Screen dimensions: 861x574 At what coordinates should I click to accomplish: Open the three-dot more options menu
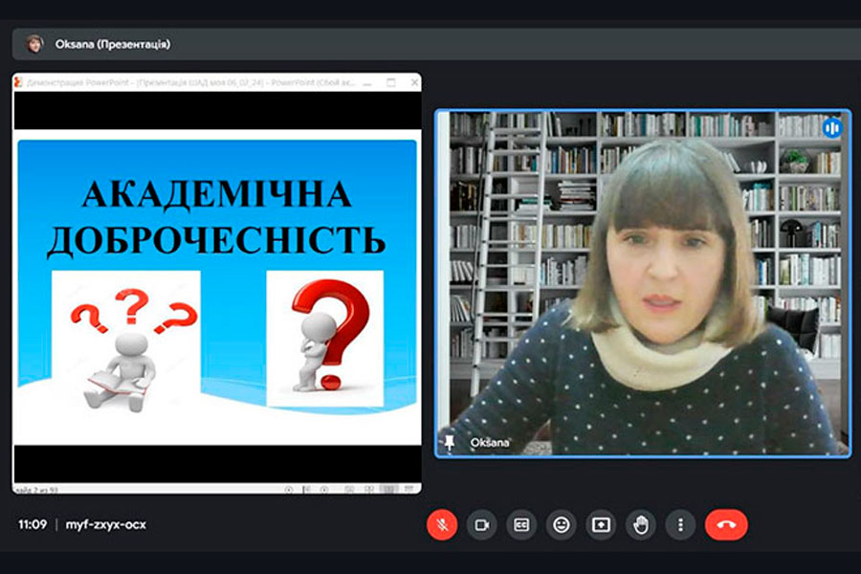coord(680,525)
